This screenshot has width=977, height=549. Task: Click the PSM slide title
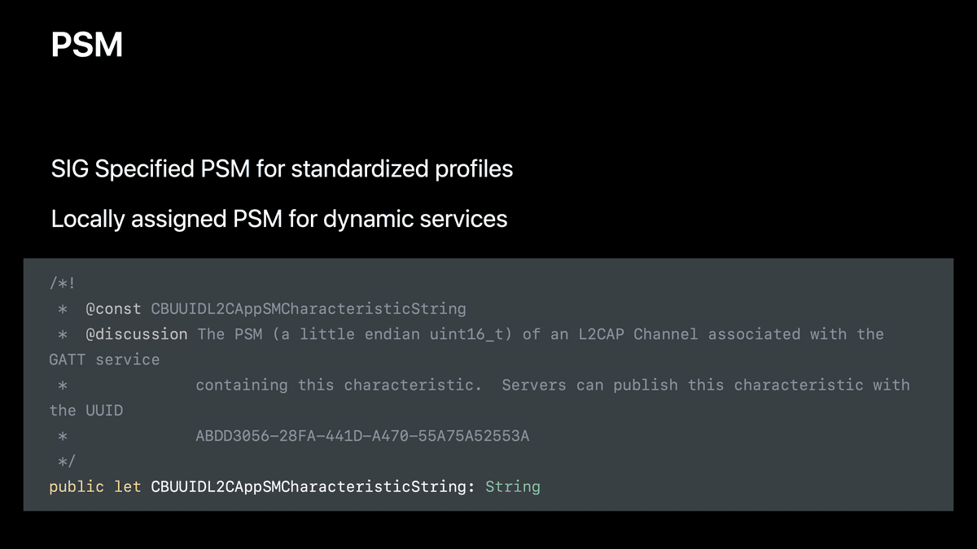point(87,45)
